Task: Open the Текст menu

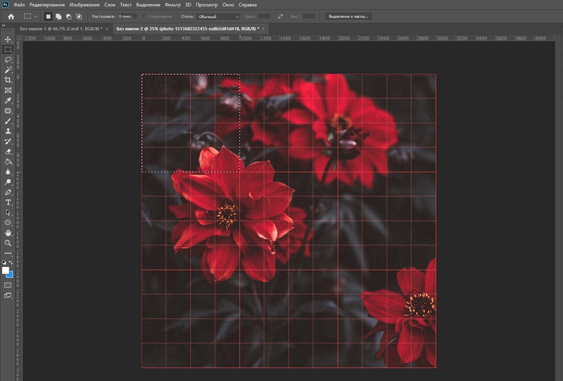Action: [126, 5]
